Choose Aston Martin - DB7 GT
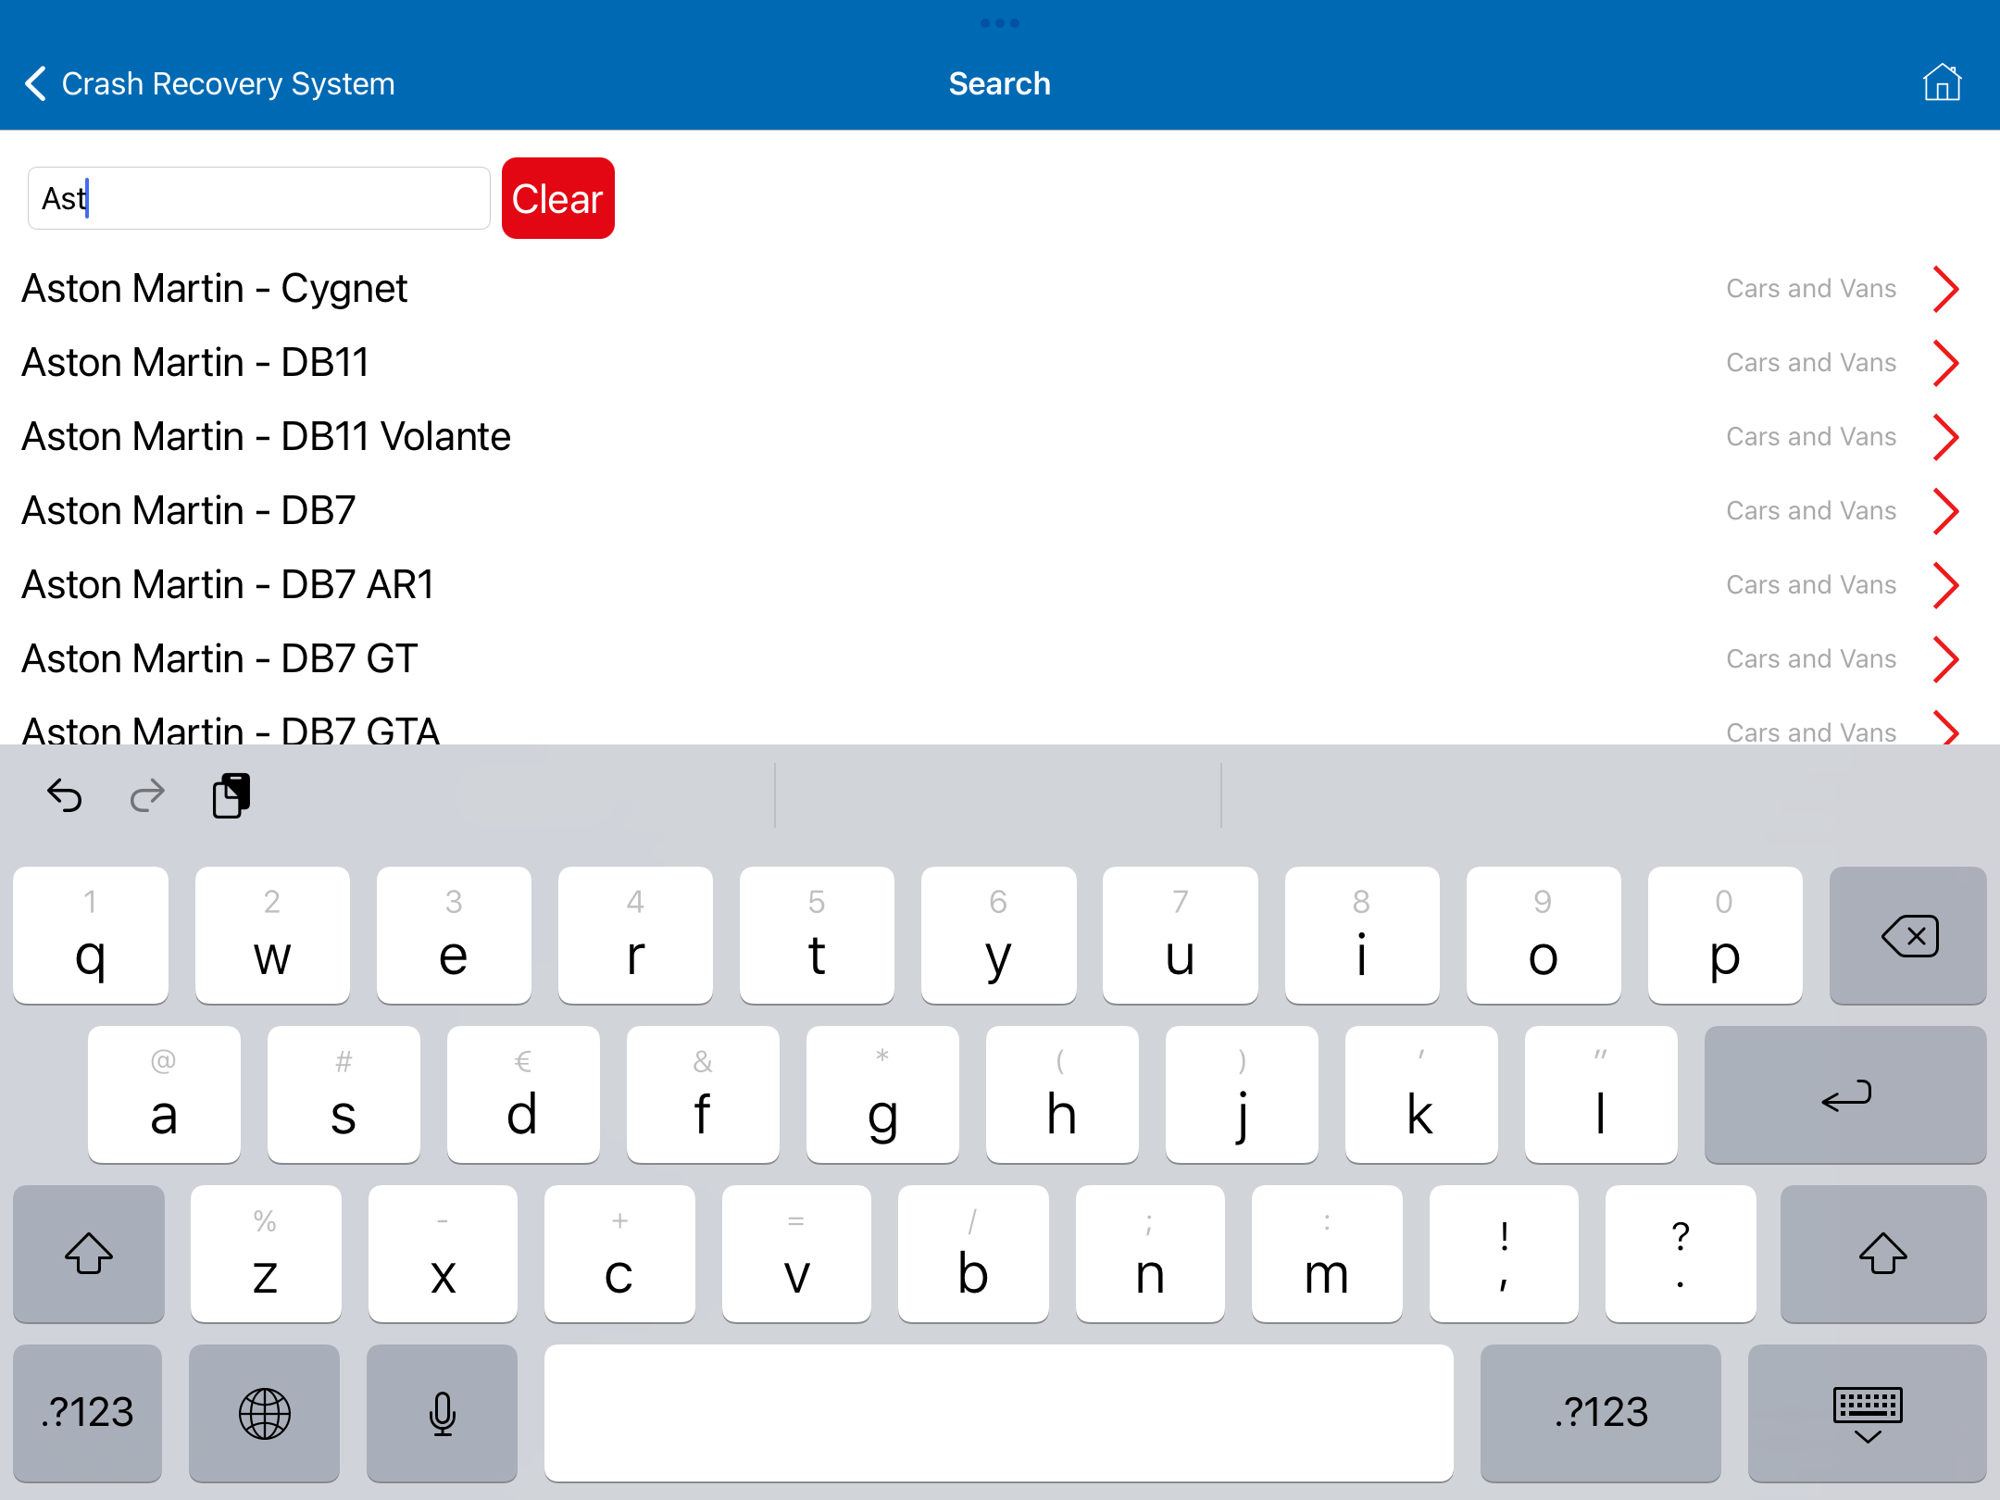The height and width of the screenshot is (1500, 2000). click(1000, 659)
